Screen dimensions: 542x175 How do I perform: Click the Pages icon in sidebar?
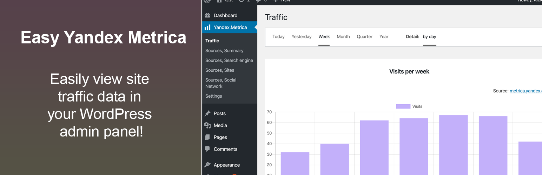[x=207, y=137]
